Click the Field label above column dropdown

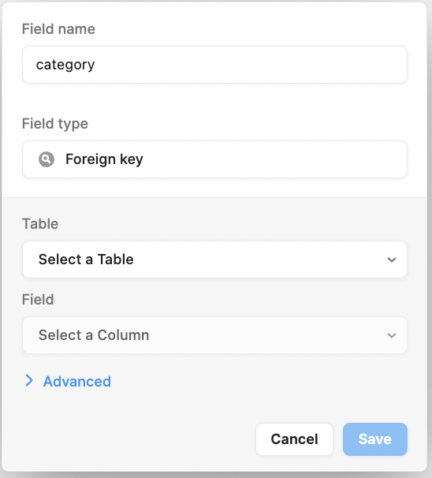point(38,300)
